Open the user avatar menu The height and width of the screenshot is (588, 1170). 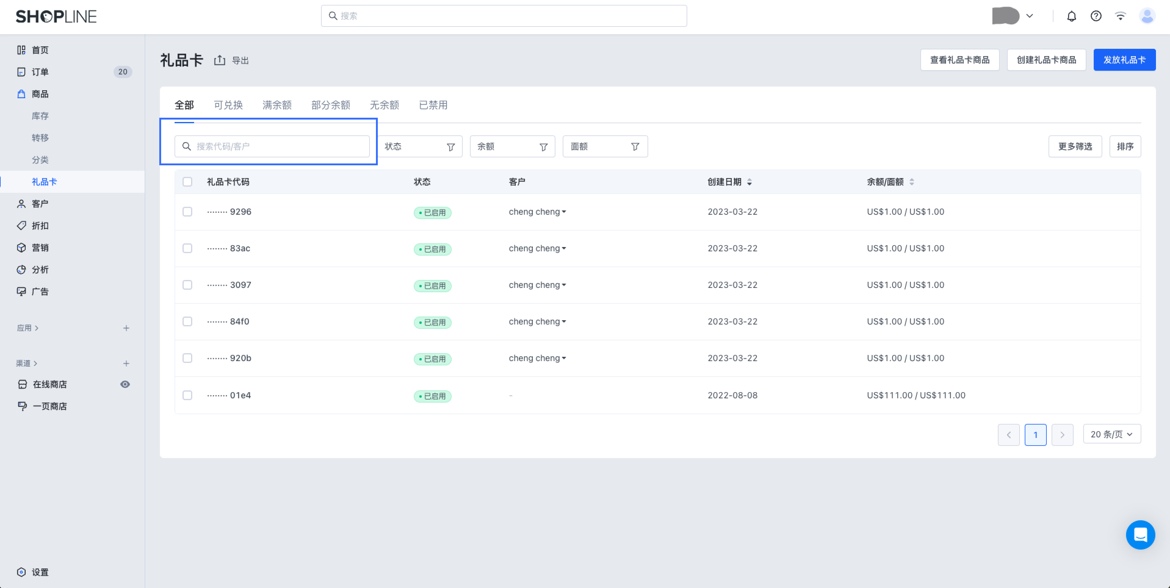(x=1147, y=16)
